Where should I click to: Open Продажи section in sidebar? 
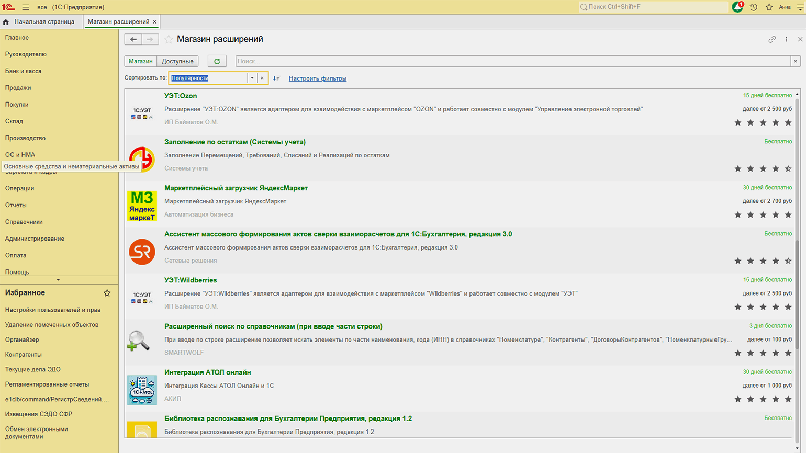pos(18,88)
